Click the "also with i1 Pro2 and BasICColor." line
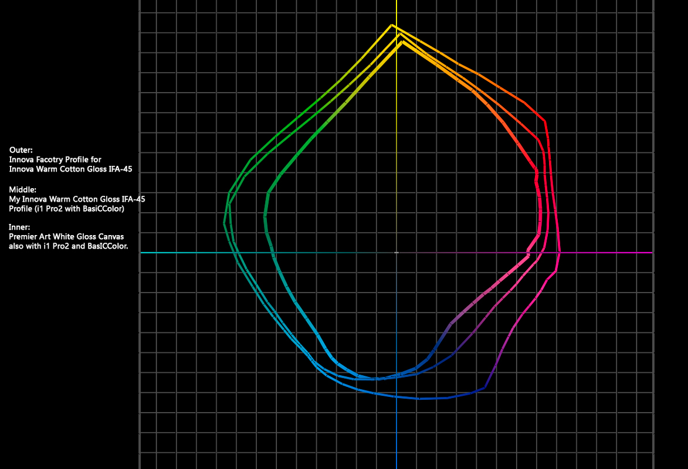 point(69,246)
